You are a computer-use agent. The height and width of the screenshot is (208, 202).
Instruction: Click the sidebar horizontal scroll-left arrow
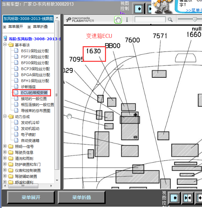point(5,186)
